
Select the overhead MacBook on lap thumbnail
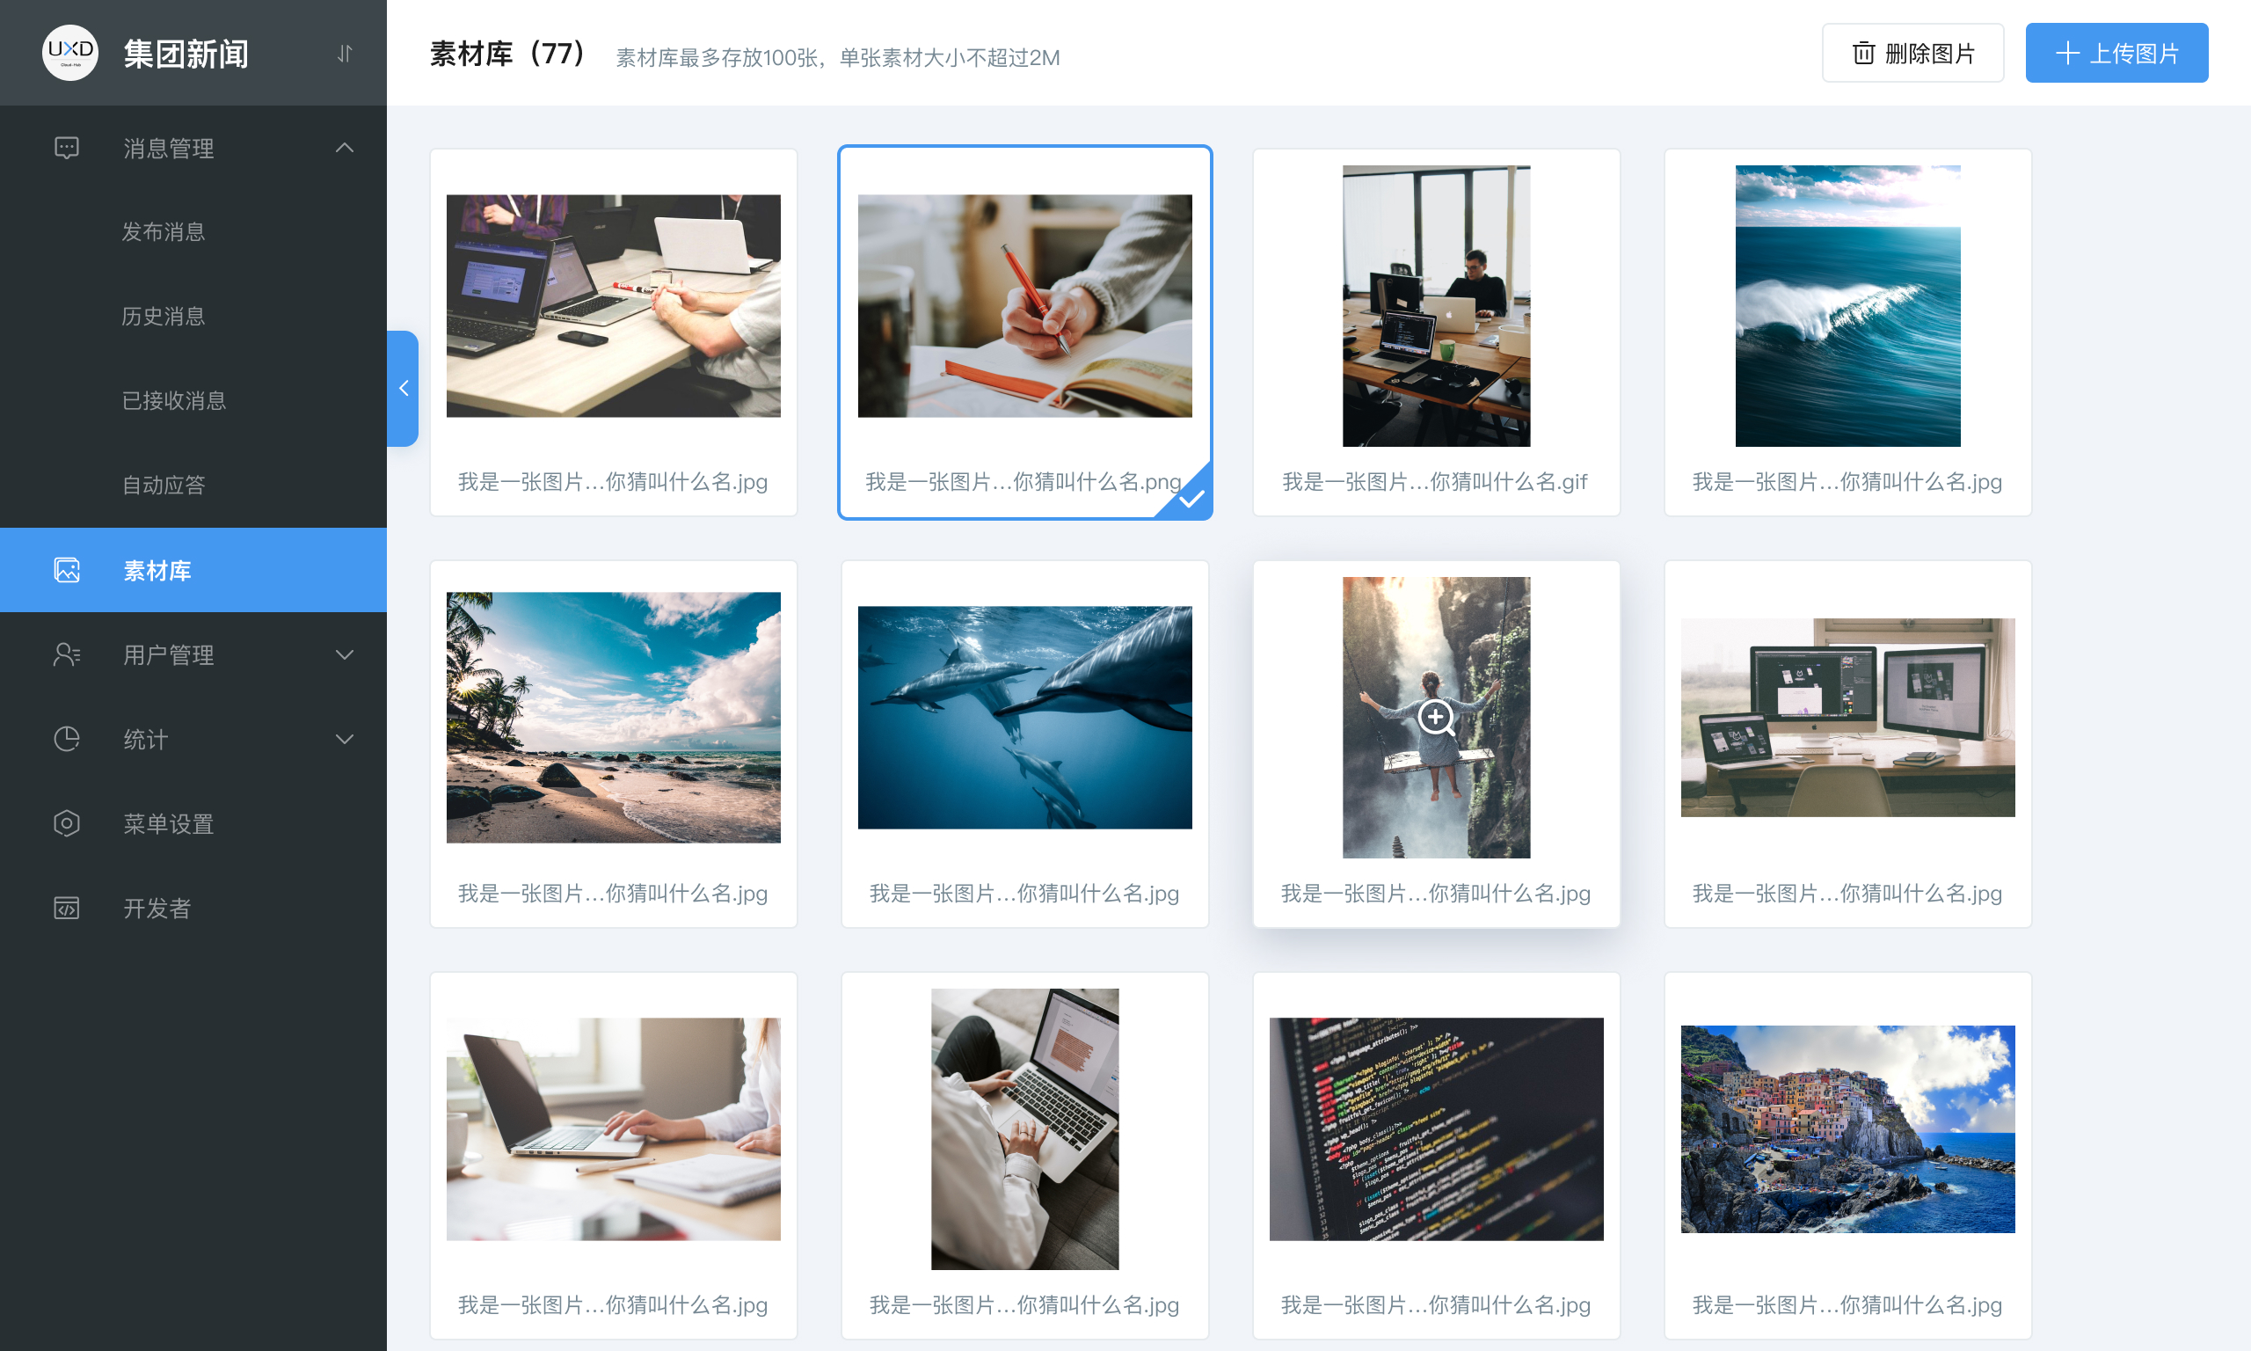[x=1024, y=1128]
